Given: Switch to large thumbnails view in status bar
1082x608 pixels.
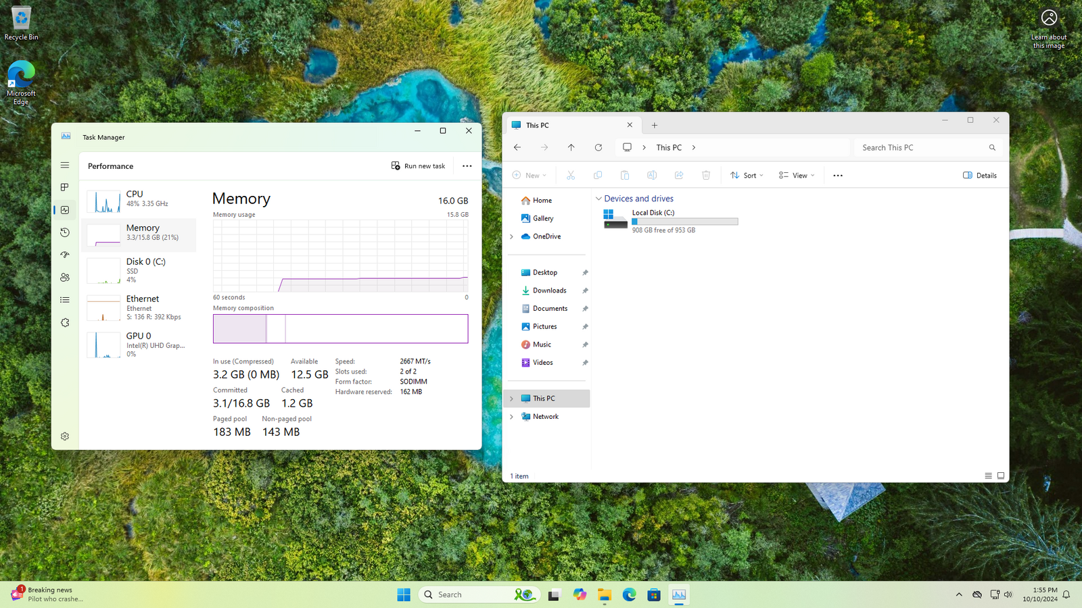Looking at the screenshot, I should [1001, 476].
